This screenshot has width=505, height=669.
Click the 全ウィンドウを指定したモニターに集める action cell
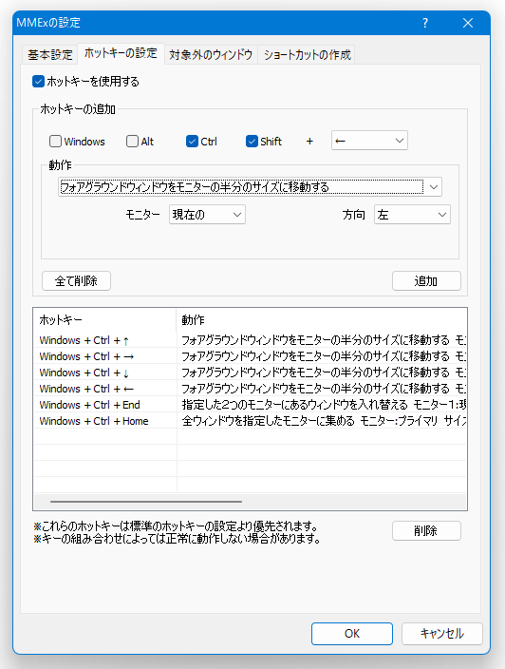322,421
